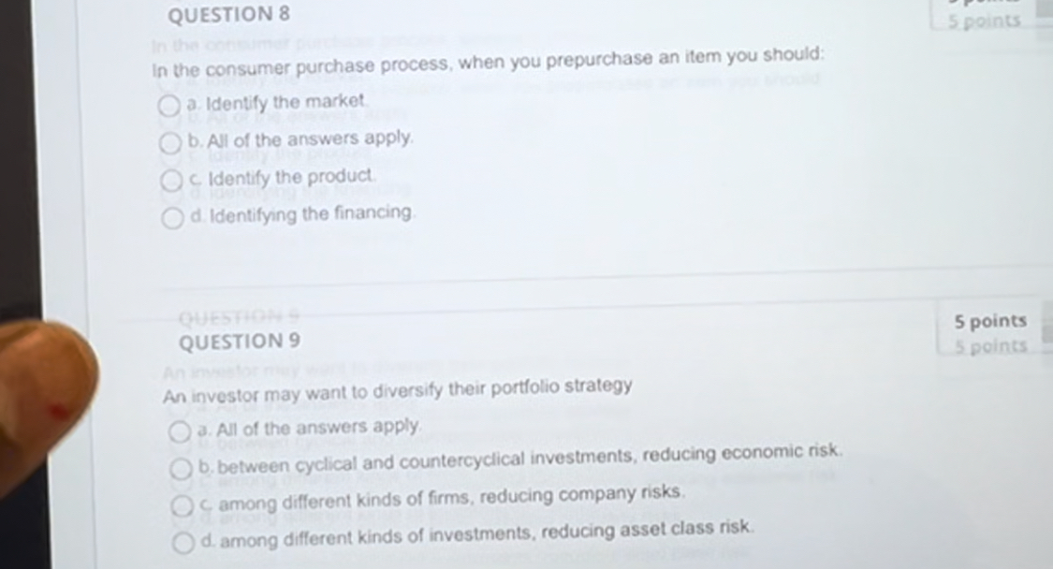Select option d 'Identifying the financing'
The image size is (1053, 569).
[171, 218]
